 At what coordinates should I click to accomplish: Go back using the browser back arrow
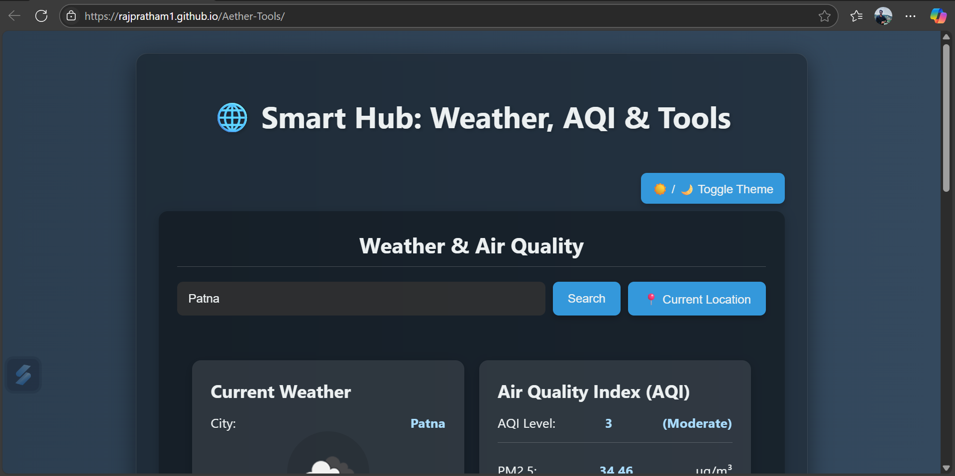point(14,15)
